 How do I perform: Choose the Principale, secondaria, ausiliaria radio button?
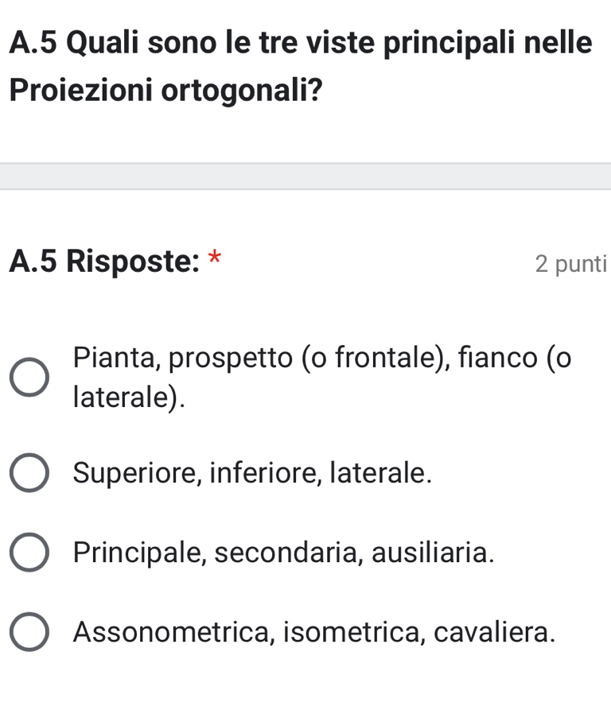click(29, 552)
